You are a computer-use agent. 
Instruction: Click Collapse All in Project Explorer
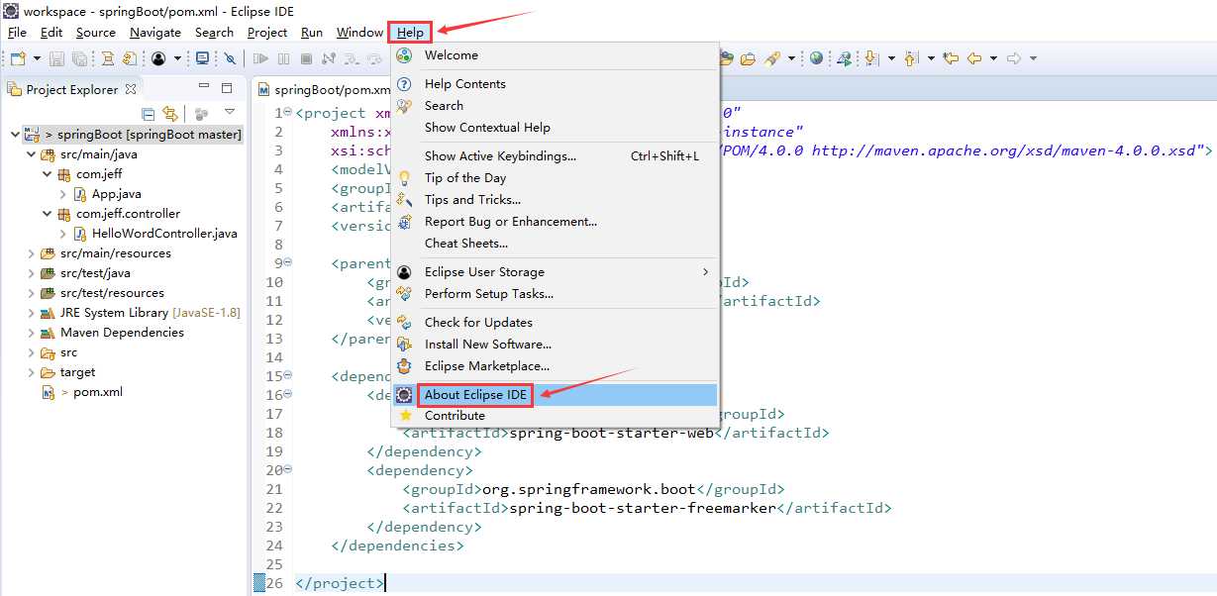pos(148,113)
